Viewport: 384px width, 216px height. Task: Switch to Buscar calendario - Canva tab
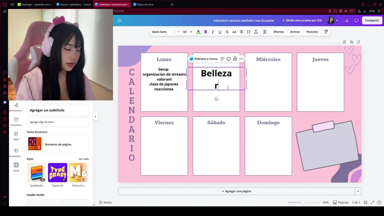(73, 4)
